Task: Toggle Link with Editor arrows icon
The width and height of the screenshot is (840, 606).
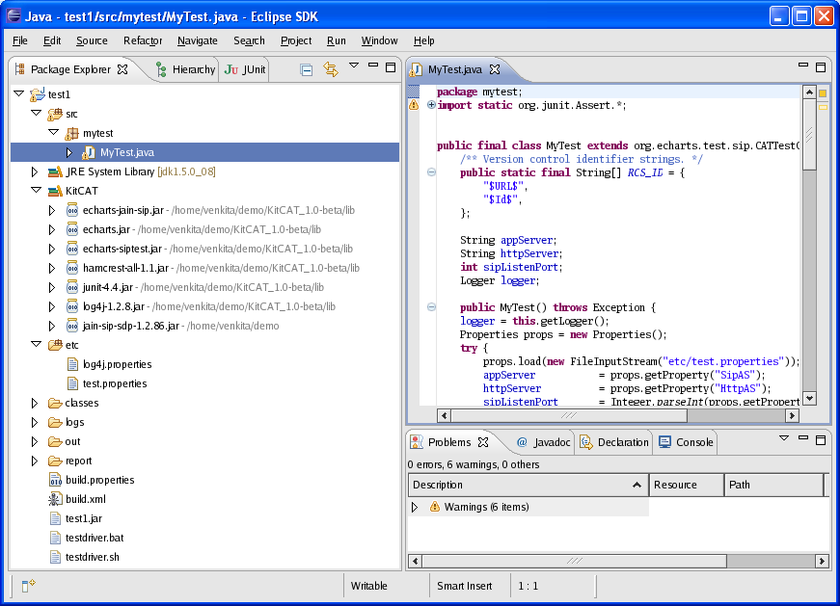Action: [x=331, y=69]
